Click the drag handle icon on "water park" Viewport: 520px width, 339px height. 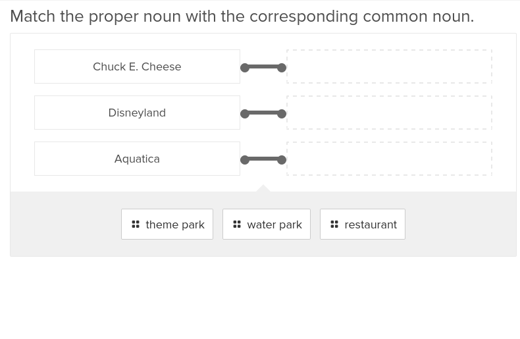[237, 224]
